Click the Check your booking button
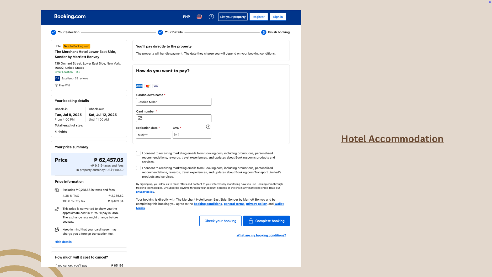This screenshot has height=277, width=492. [x=220, y=221]
